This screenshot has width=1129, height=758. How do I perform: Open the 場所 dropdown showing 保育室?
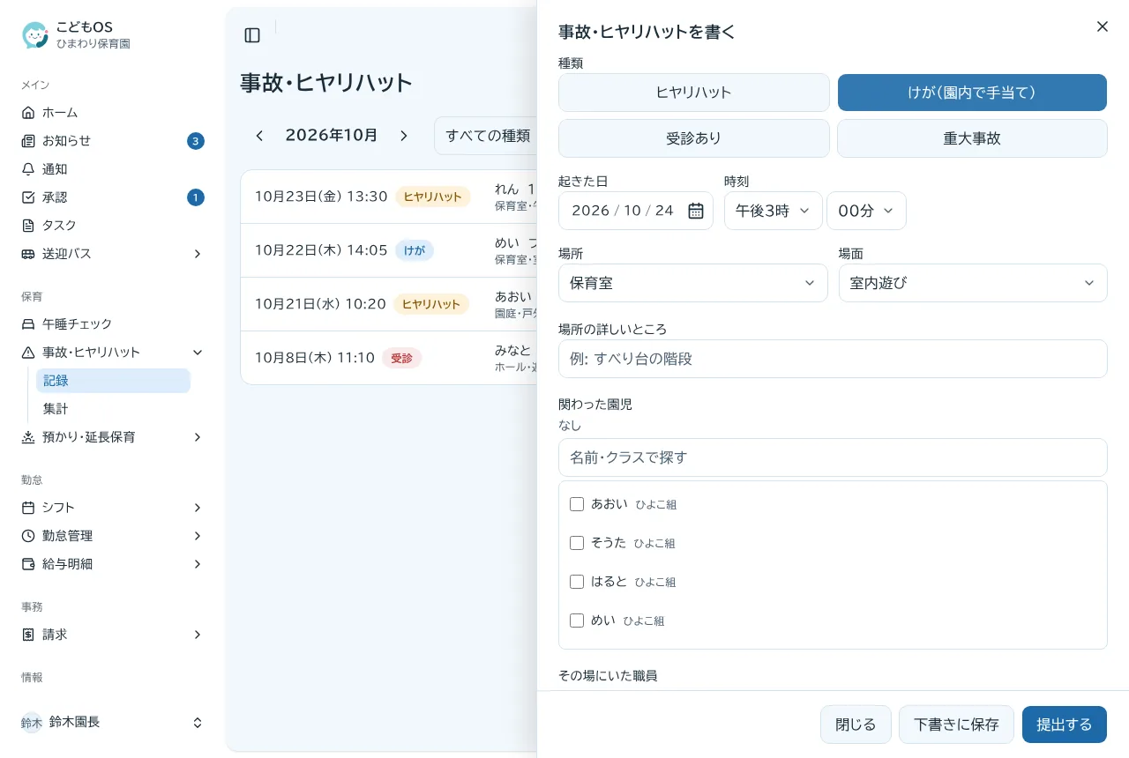(693, 283)
